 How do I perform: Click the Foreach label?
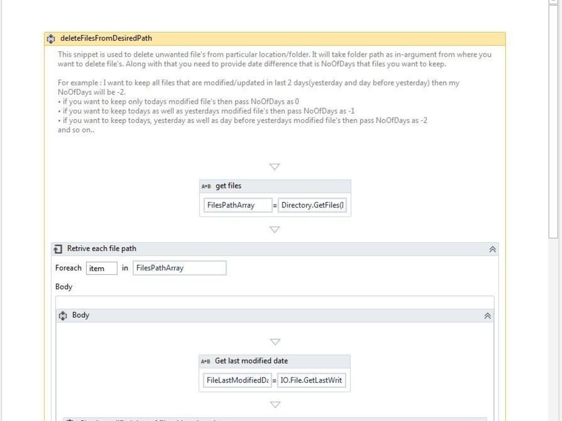click(68, 268)
